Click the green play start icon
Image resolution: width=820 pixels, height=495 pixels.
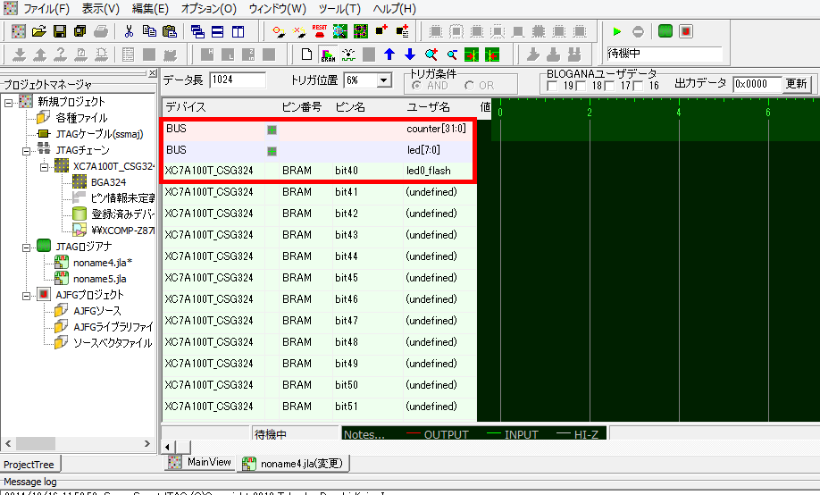click(x=616, y=31)
